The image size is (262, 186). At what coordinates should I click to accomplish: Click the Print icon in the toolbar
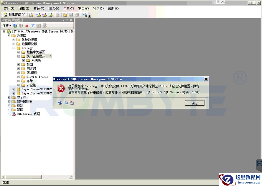coord(77,15)
